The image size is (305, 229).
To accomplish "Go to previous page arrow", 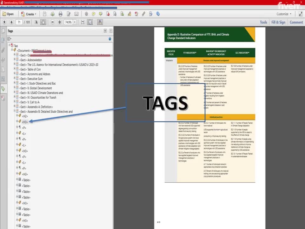I will tap(4, 22).
